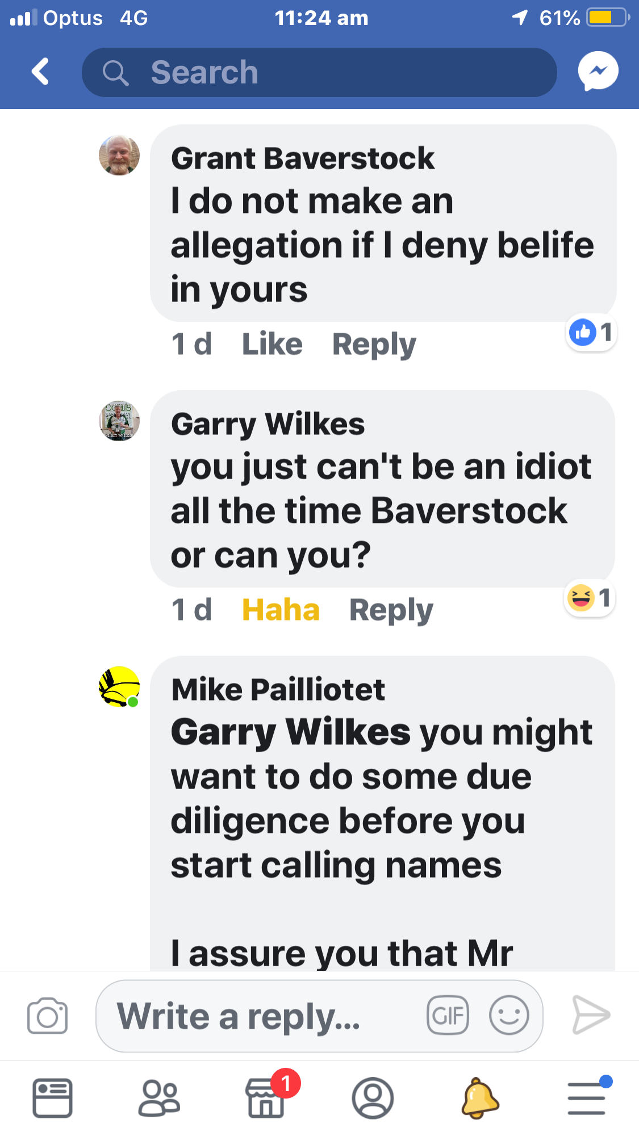This screenshot has height=1136, width=639.
Task: Tap the Search field
Action: tap(319, 72)
